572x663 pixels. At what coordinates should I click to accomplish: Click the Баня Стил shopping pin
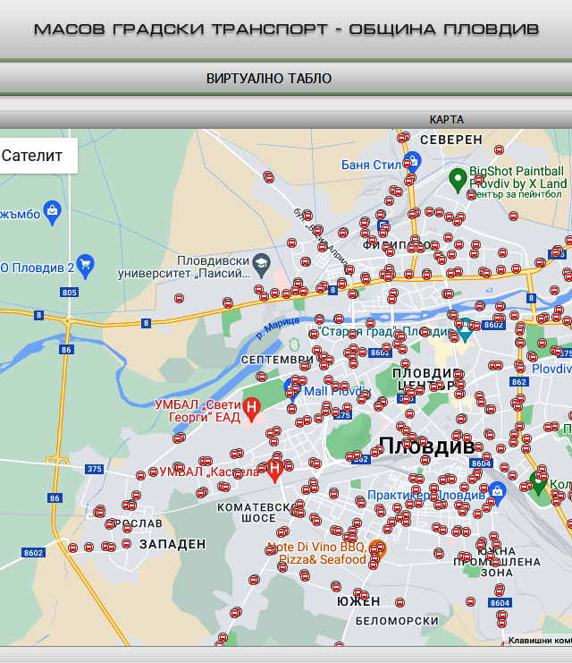(413, 162)
